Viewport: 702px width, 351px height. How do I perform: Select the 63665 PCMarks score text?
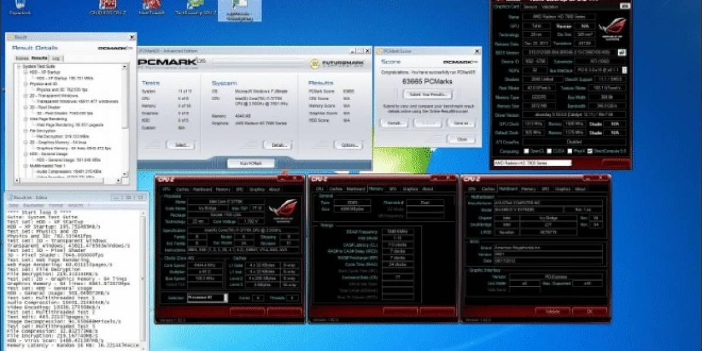click(428, 81)
